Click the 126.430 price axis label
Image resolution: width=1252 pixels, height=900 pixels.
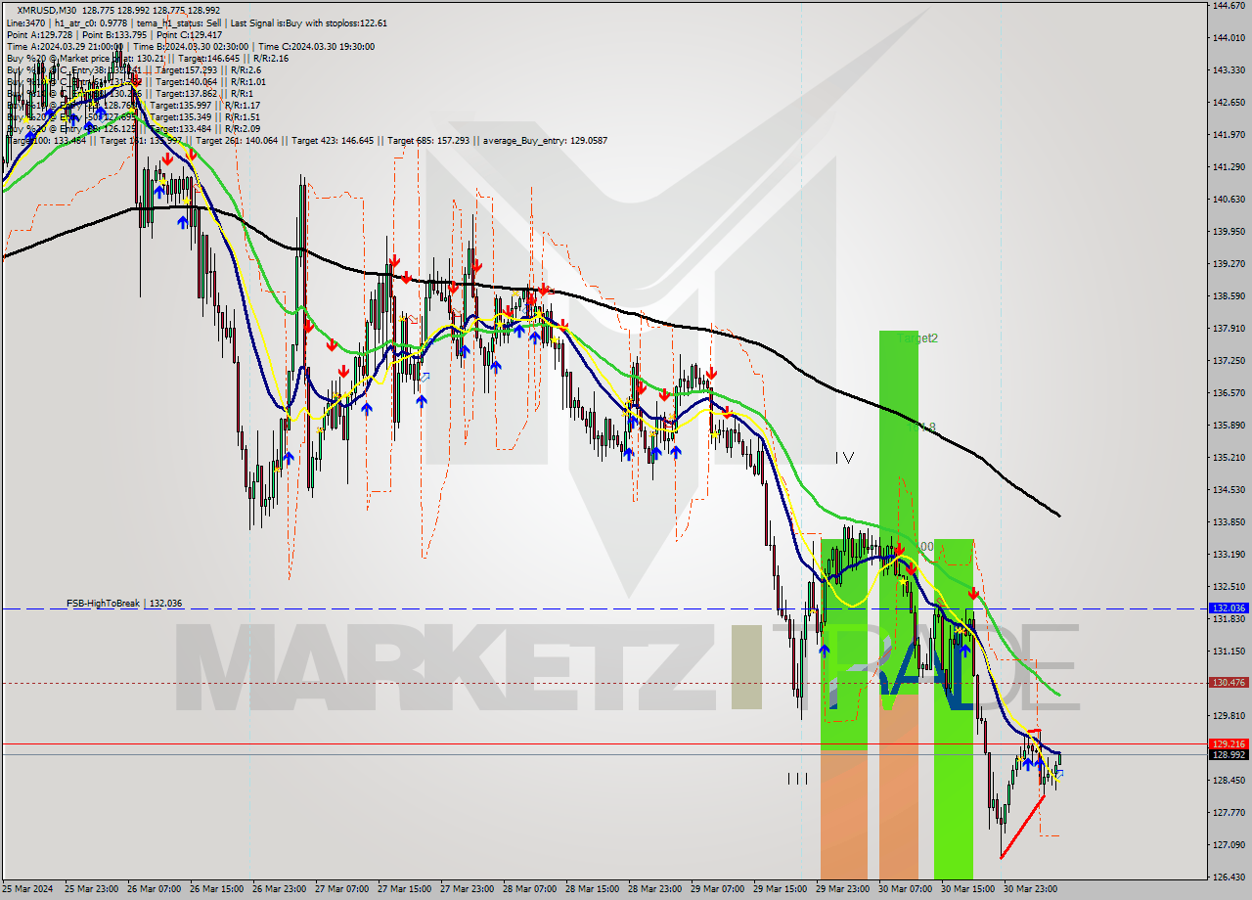tap(1229, 877)
